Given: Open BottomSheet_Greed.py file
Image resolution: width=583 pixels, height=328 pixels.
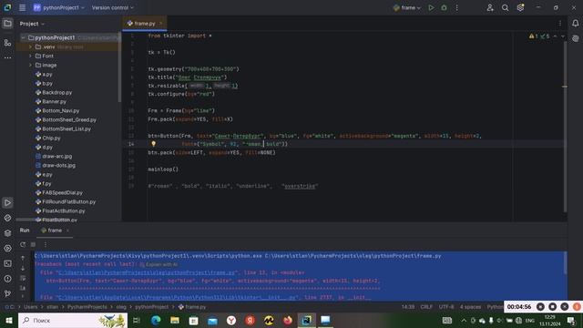Looking at the screenshot, I should coord(69,119).
